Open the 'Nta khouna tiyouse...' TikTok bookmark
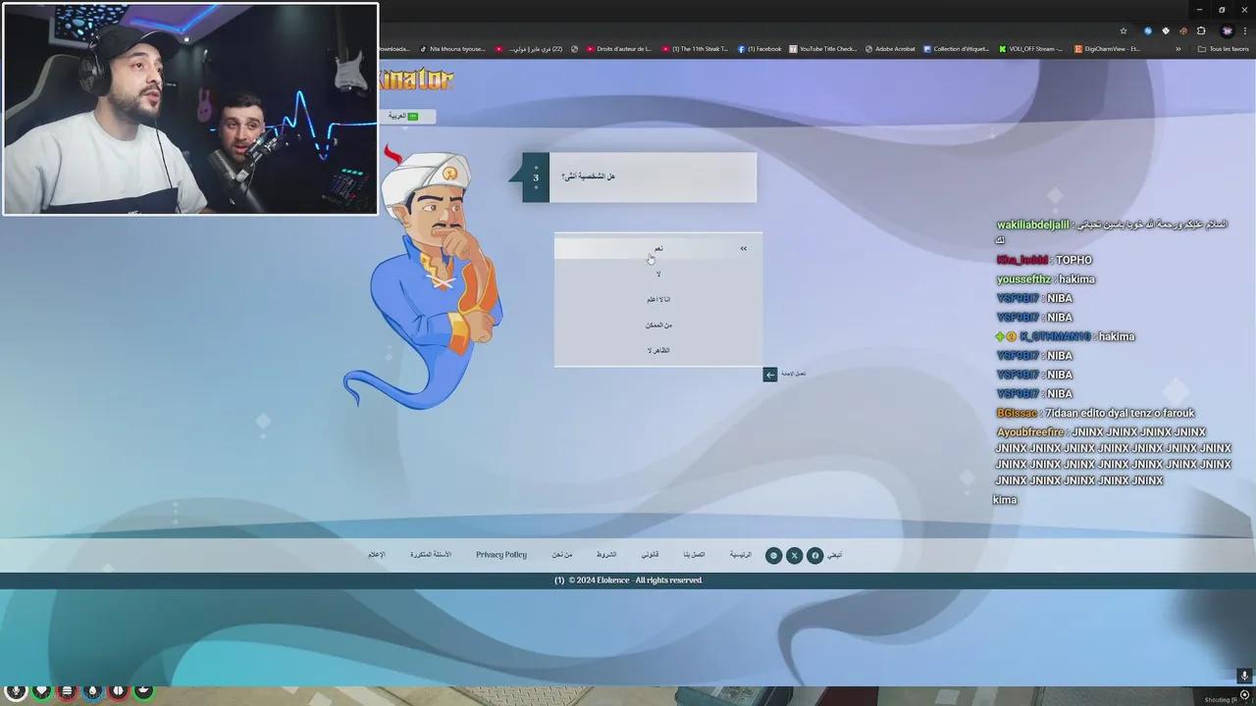Screen dimensions: 1256x706 452,49
